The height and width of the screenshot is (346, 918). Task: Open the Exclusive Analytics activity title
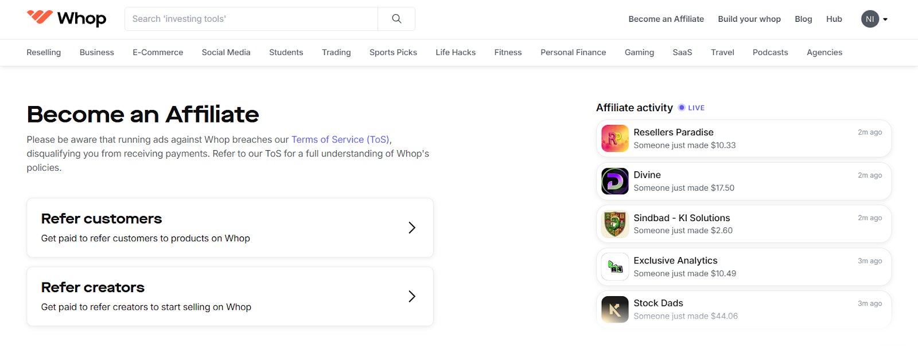[675, 260]
